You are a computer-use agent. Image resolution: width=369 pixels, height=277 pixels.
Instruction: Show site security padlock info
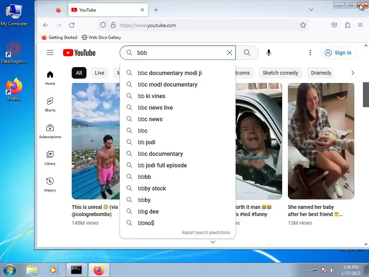pyautogui.click(x=113, y=25)
